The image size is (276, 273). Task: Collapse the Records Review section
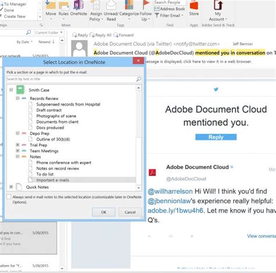(17, 99)
